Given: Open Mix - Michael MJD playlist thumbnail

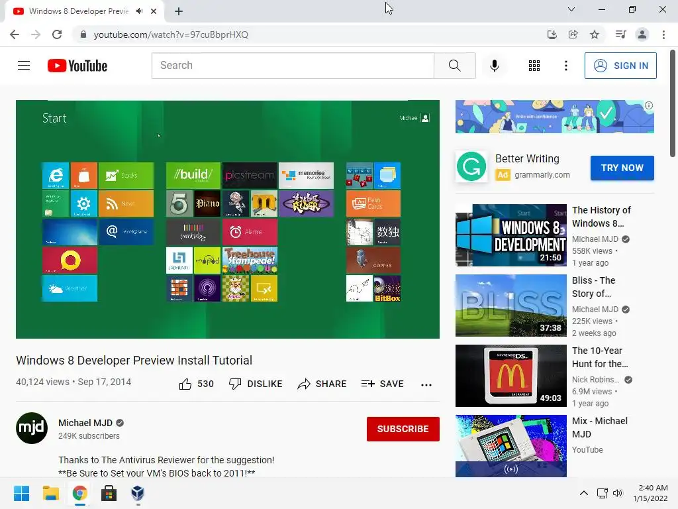Looking at the screenshot, I should coord(510,446).
